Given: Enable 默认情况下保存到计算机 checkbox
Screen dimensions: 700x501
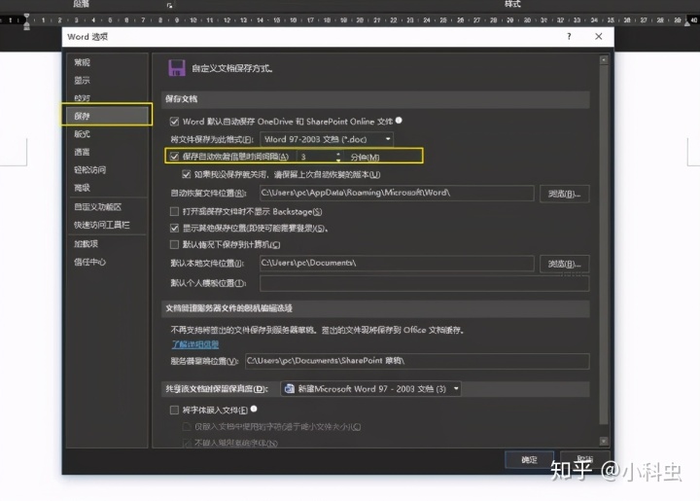Looking at the screenshot, I should click(x=174, y=244).
